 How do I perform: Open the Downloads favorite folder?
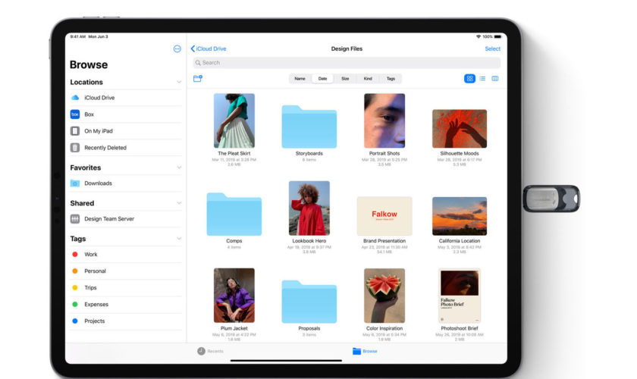pos(126,183)
